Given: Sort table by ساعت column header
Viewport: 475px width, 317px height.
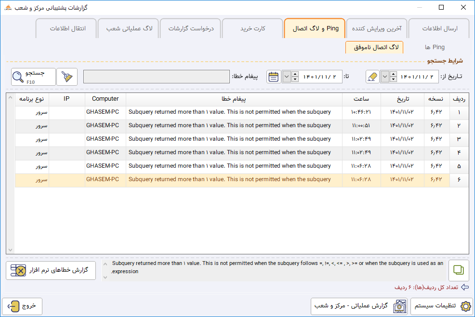Looking at the screenshot, I should tap(361, 99).
